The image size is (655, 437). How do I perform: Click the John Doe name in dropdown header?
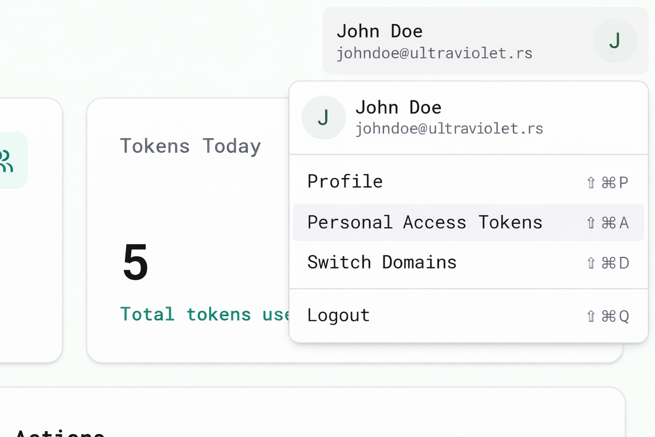[x=398, y=108]
